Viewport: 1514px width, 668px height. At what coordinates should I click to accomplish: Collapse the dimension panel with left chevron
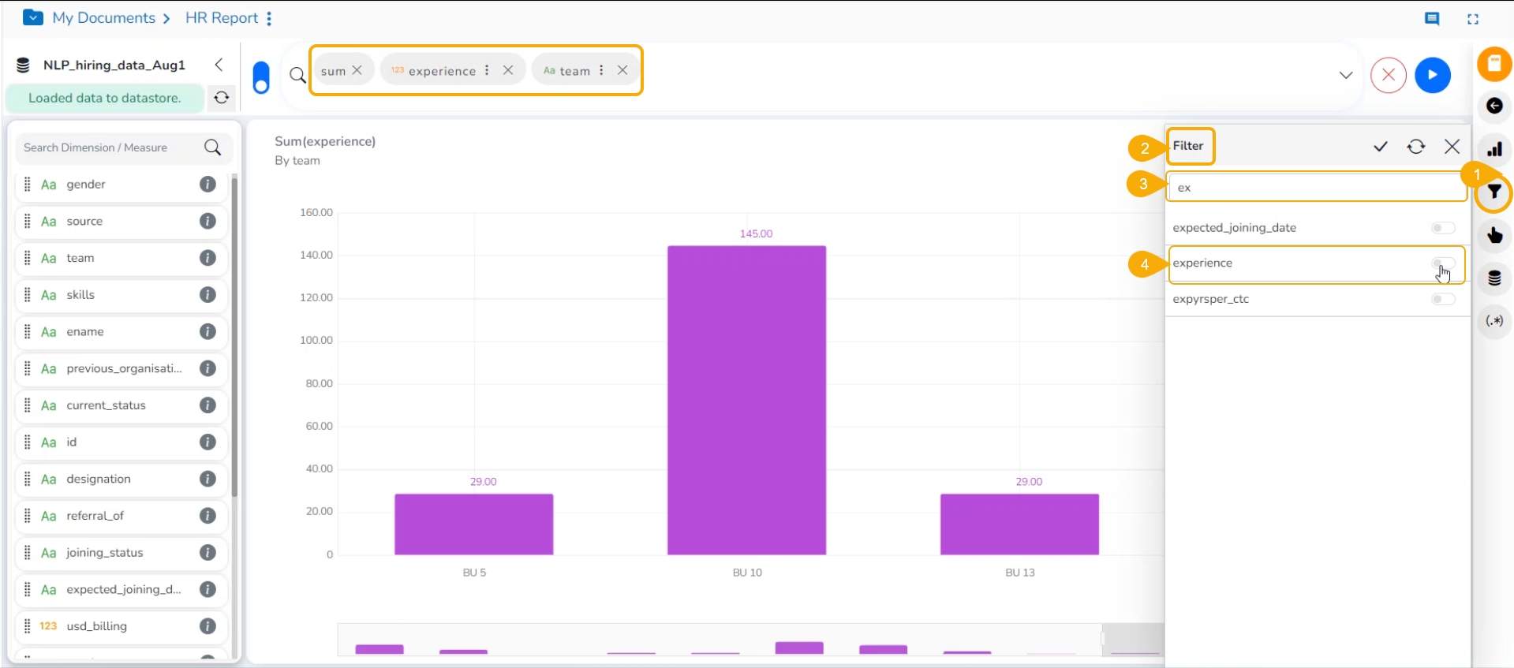pyautogui.click(x=219, y=65)
